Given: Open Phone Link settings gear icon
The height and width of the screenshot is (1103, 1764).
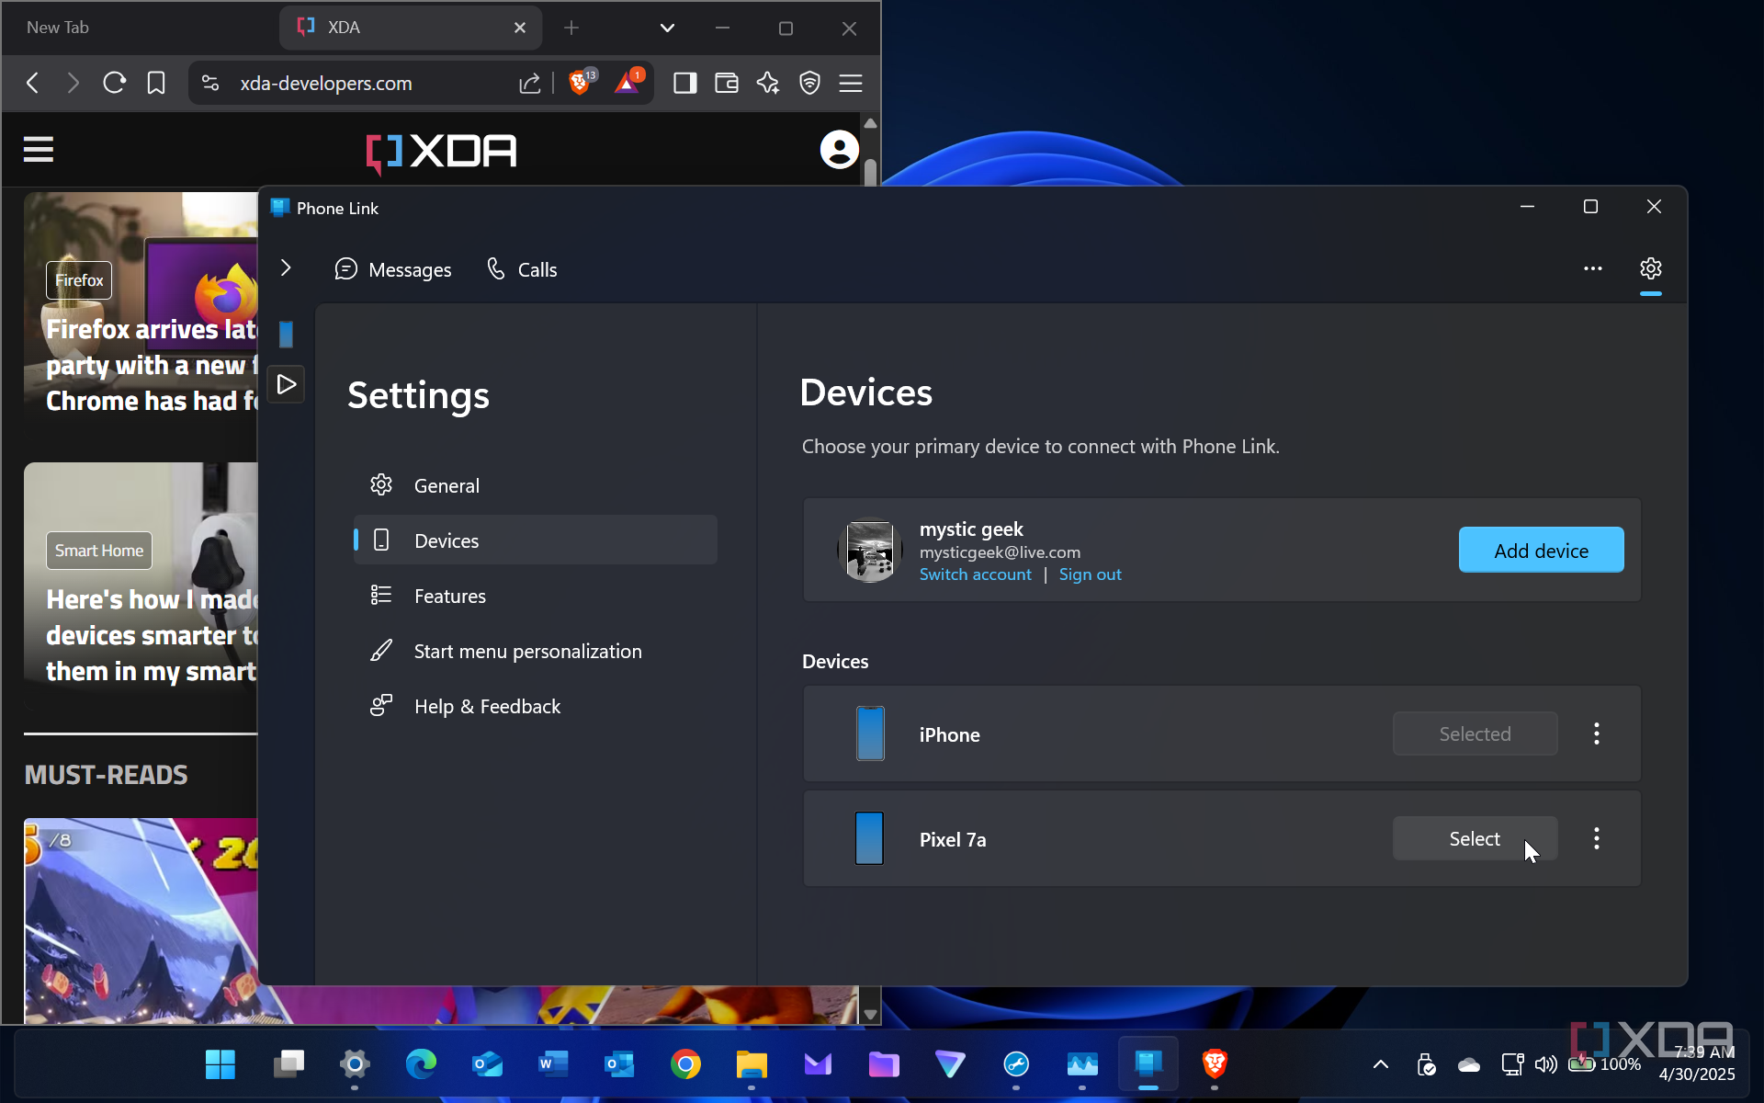Looking at the screenshot, I should (1651, 268).
